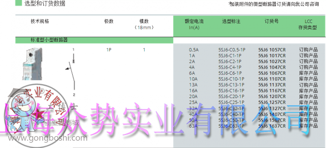This screenshot has height=148, width=326.
Task: Click the 极数 column header
Action: click(x=109, y=21)
